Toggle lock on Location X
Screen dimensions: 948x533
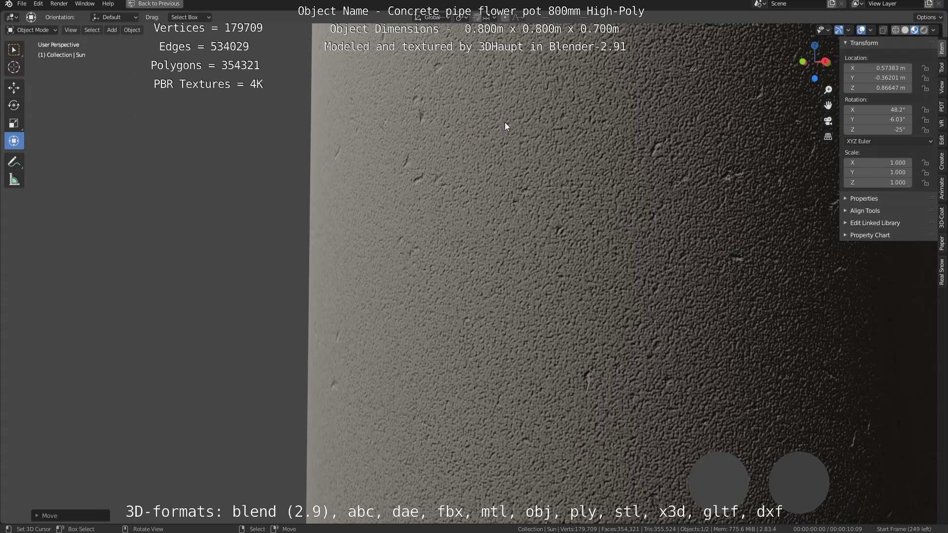(926, 68)
